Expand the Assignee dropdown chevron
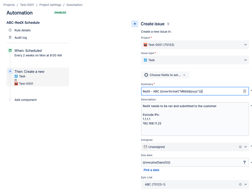 (x=245, y=147)
